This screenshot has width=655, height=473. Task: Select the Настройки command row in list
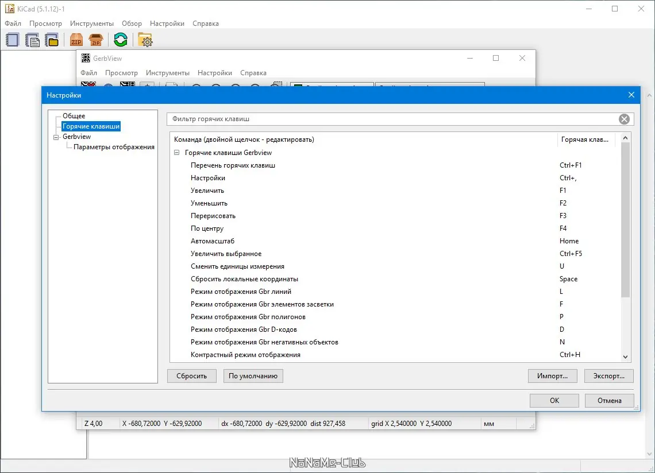coord(396,178)
